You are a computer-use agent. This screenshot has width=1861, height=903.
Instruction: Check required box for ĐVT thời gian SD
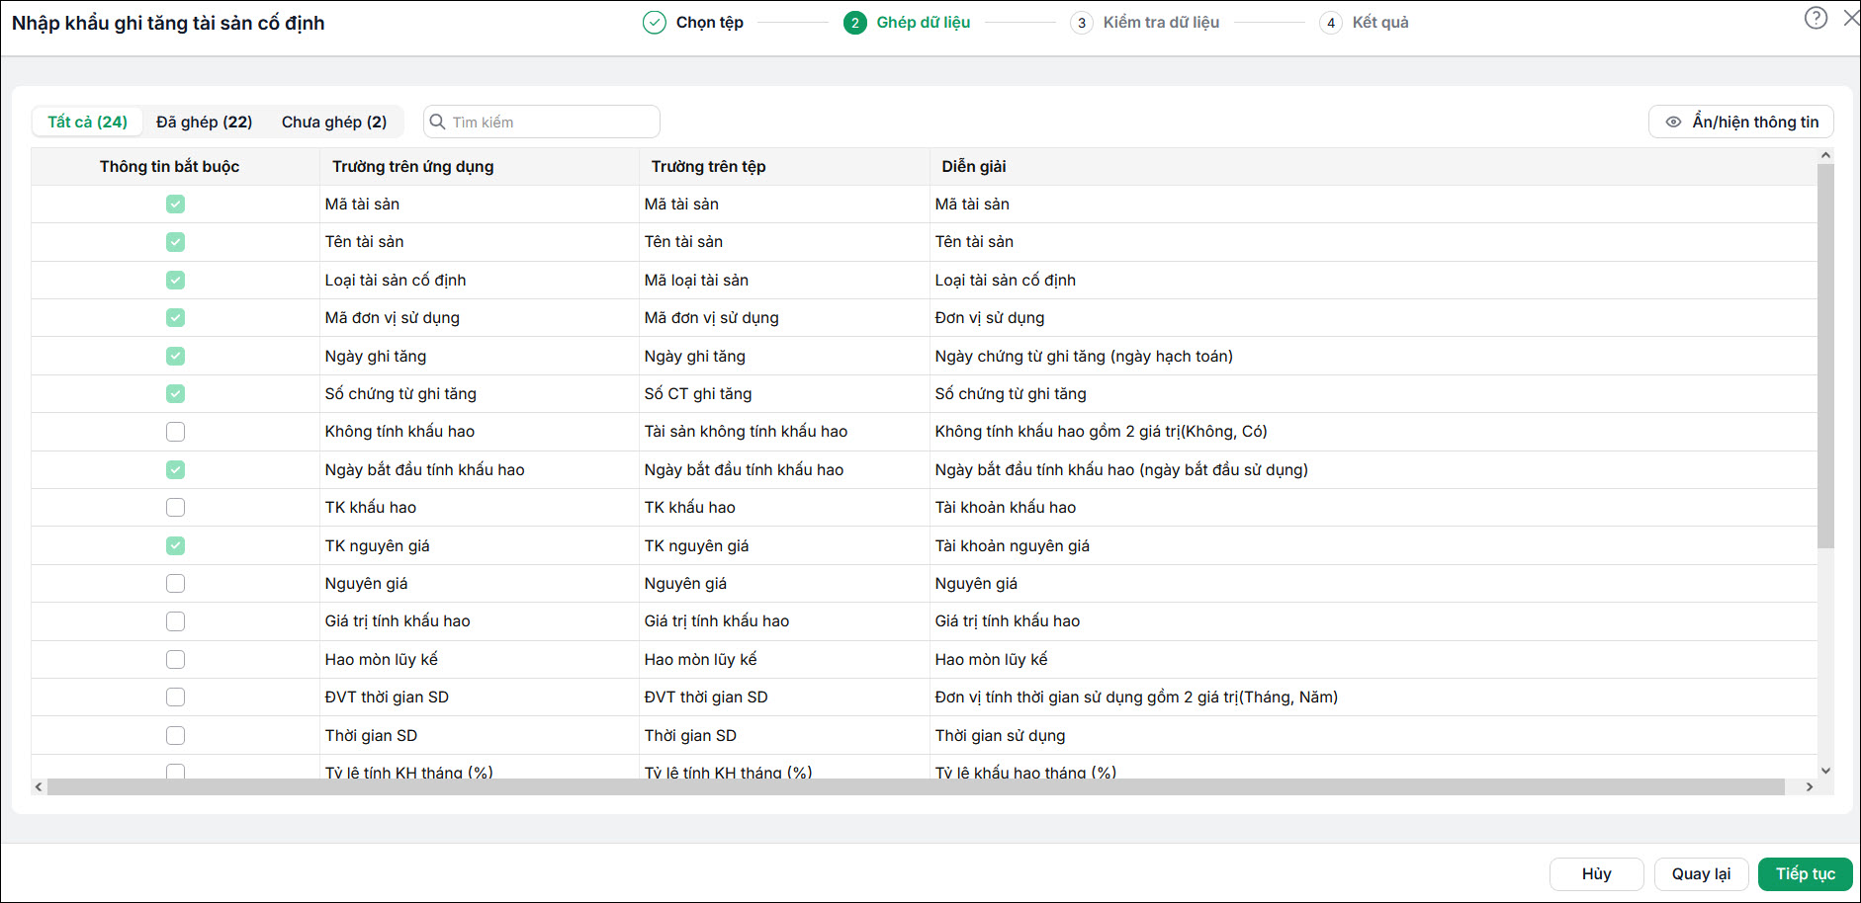(175, 698)
